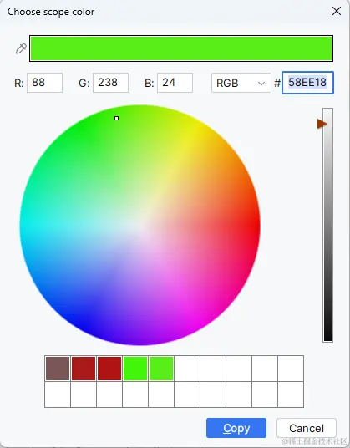Click the small square selector on color wheel

(x=116, y=118)
